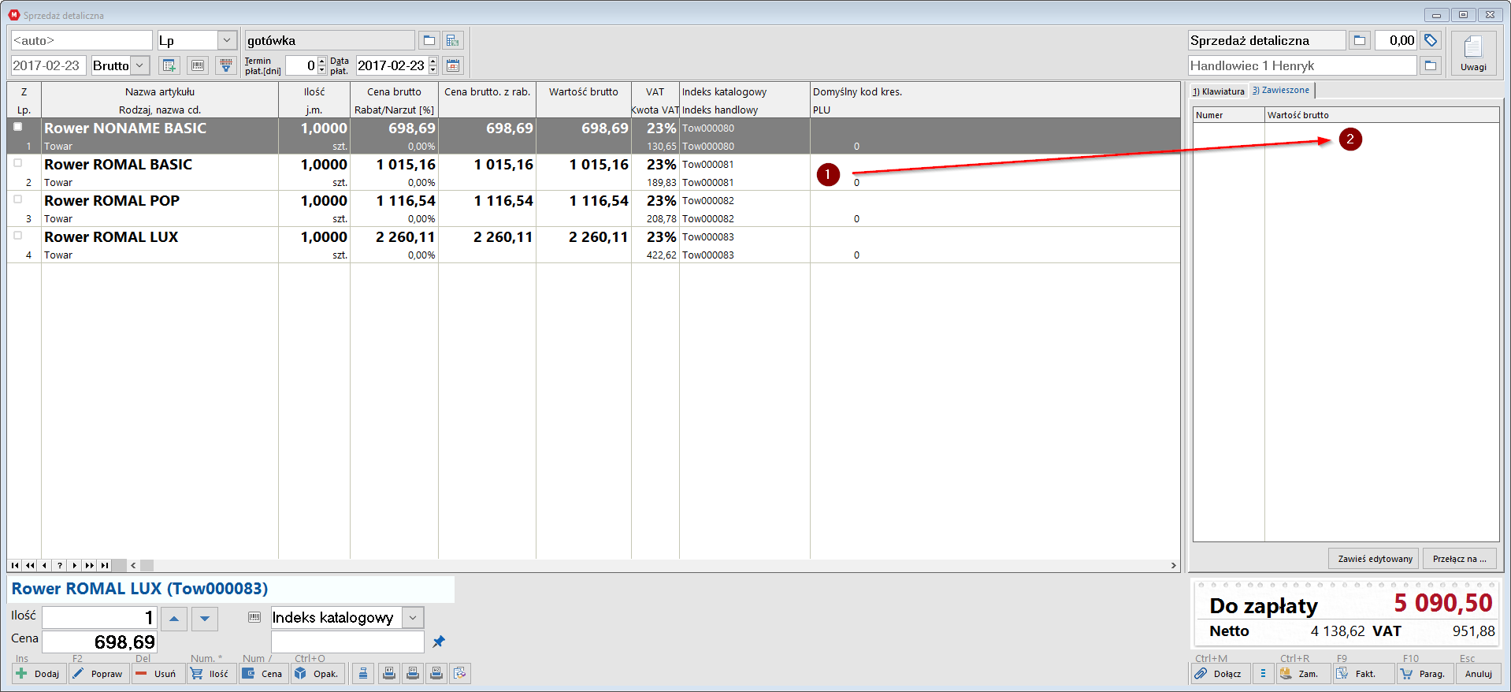Click the grid's scroll-right arrow
Viewport: 1511px width, 692px height.
tap(1173, 565)
